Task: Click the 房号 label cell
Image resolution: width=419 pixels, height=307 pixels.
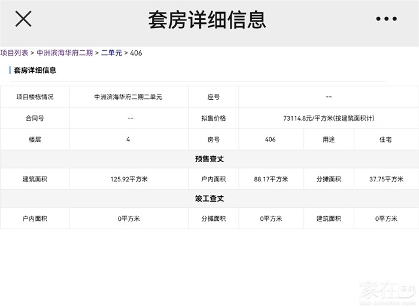Action: tap(214, 139)
